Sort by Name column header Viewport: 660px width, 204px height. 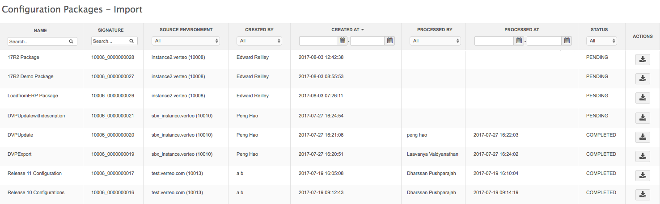coord(40,30)
